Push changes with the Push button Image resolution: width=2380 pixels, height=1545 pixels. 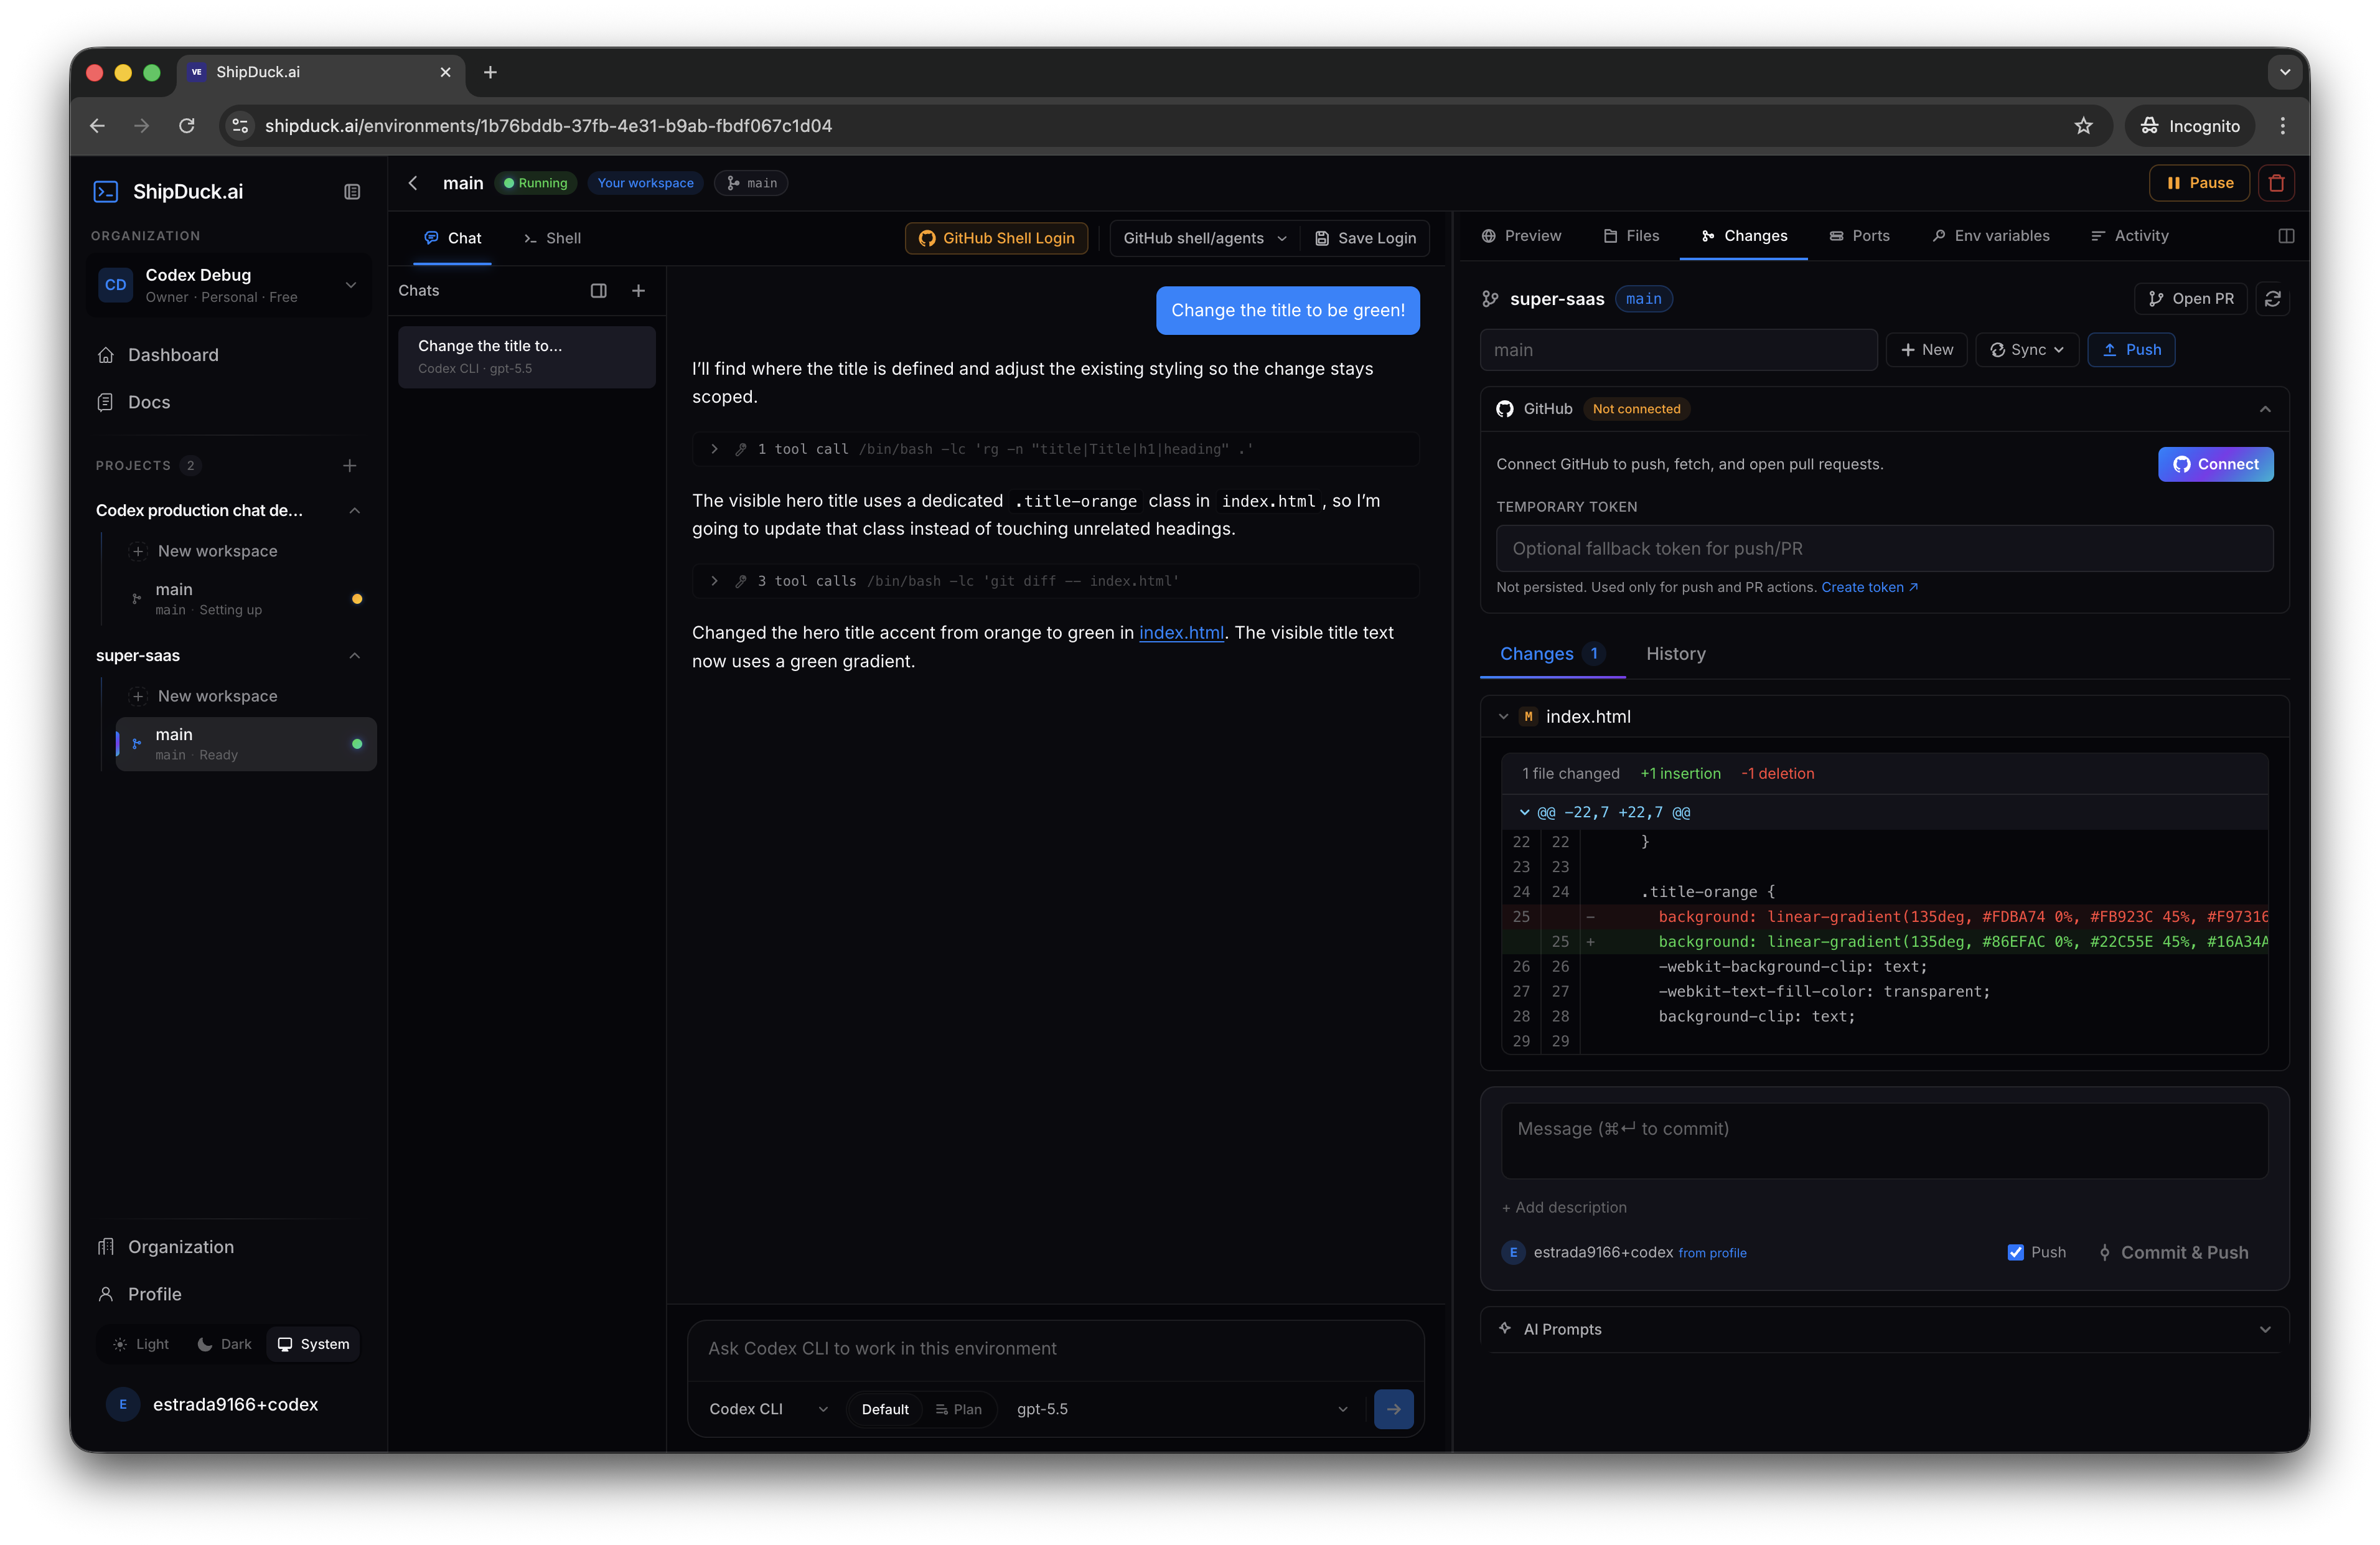(2131, 350)
